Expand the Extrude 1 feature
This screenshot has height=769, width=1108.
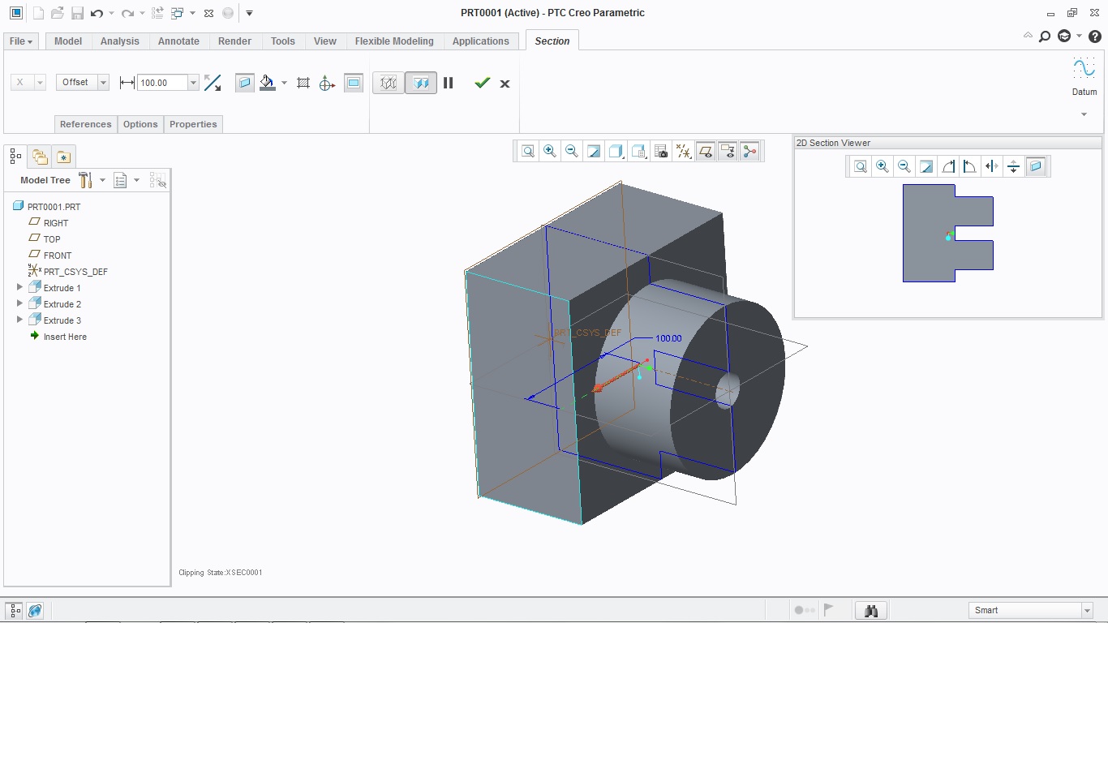tap(19, 287)
